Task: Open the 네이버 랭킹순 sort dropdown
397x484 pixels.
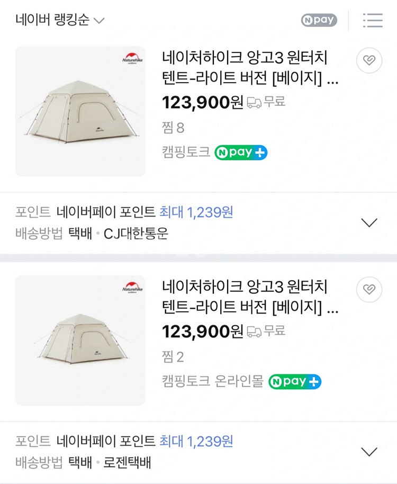Action: 60,20
